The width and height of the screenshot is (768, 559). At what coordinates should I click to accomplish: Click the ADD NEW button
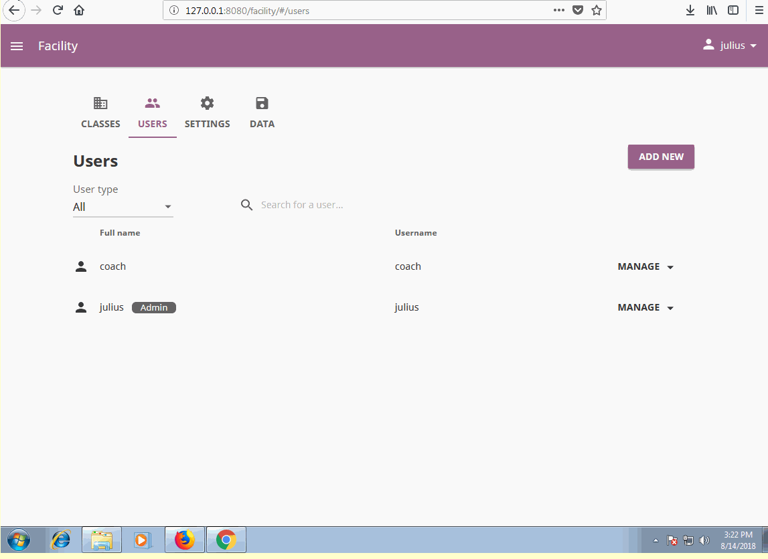pos(661,157)
